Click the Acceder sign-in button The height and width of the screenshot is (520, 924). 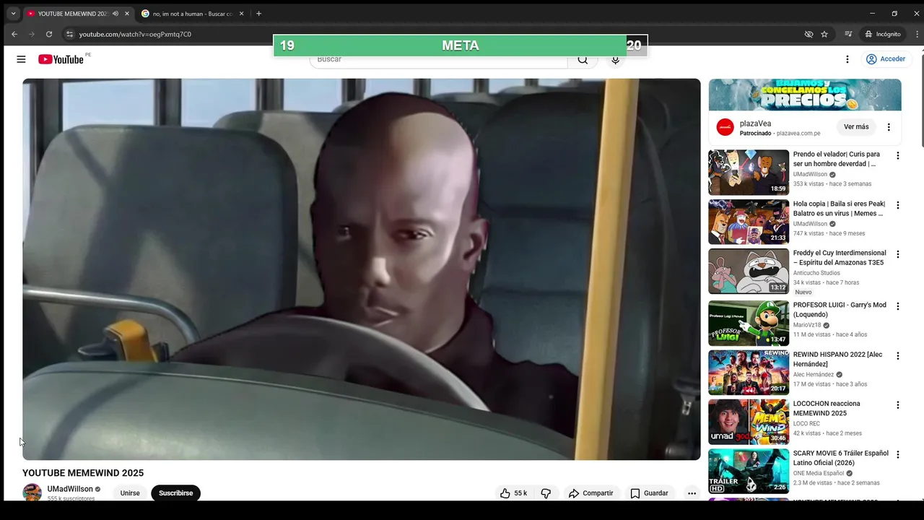point(886,59)
